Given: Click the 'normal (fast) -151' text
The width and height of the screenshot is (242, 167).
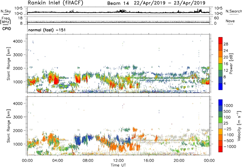Looking at the screenshot, I should (47, 30).
